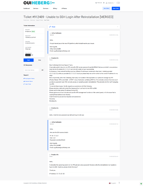Image resolution: width=143 pixels, height=186 pixels.
Task: Click the UK flag language icon
Action: [110, 183]
